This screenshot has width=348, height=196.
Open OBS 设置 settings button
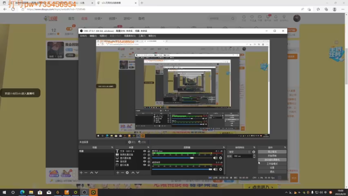272,168
